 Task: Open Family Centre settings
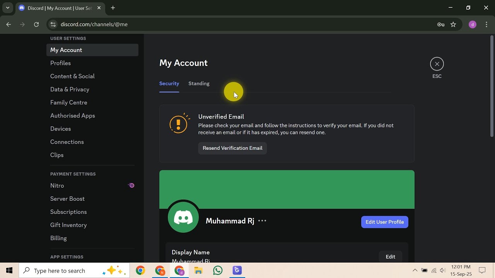pyautogui.click(x=92, y=103)
